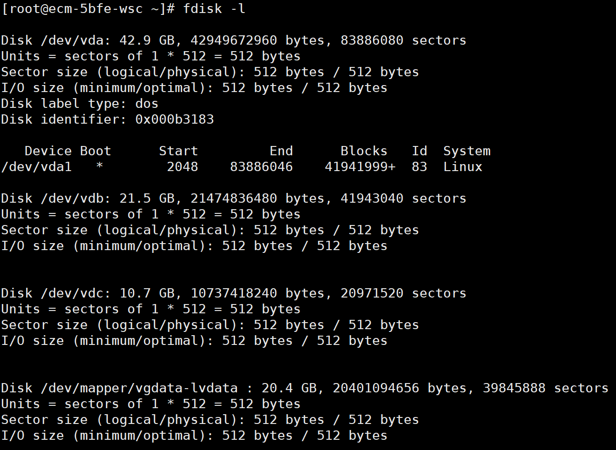Click the /dev/vda1 partition entry
Viewport: 616px width, 450px height.
pos(36,167)
